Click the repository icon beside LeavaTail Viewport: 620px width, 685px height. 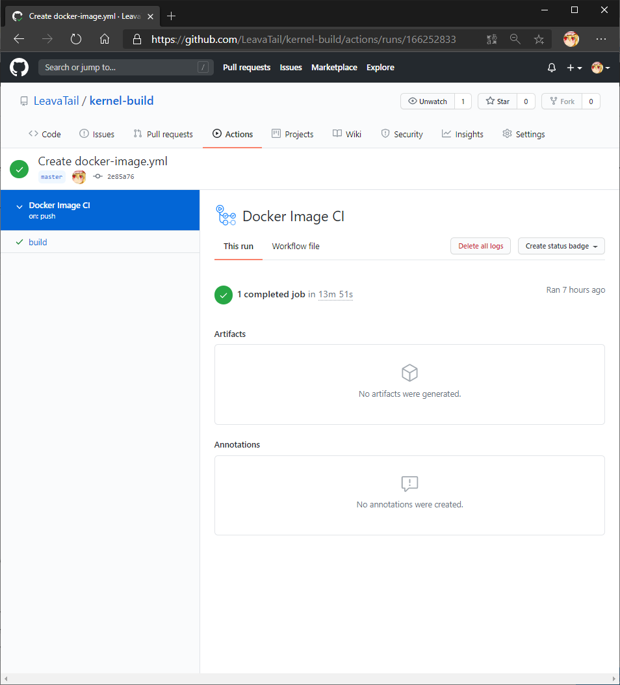(x=24, y=101)
